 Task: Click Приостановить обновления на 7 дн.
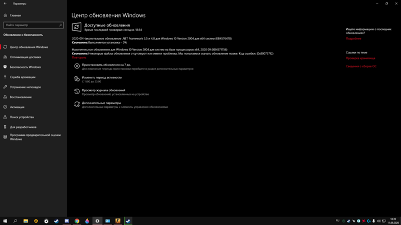[x=106, y=65]
